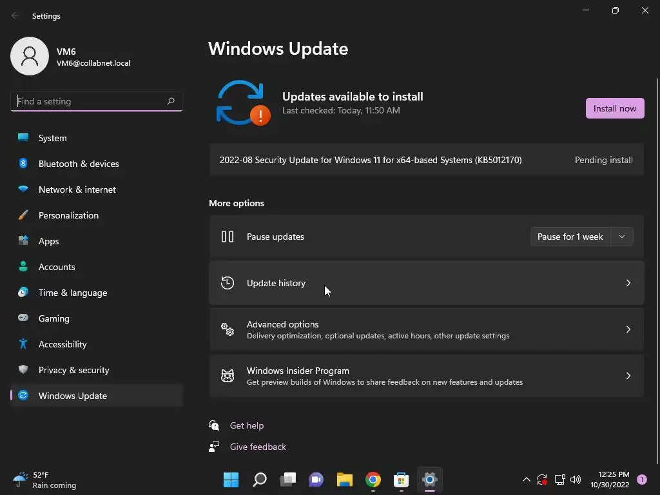Click the System monitor icon in sidebar
660x495 pixels.
tap(23, 138)
